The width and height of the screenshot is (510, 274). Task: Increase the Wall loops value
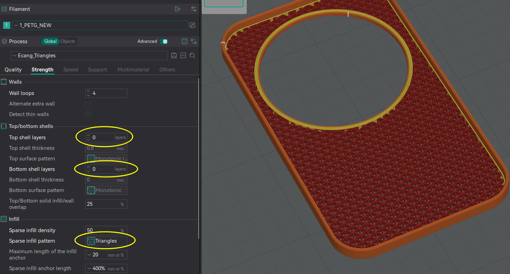point(88,91)
